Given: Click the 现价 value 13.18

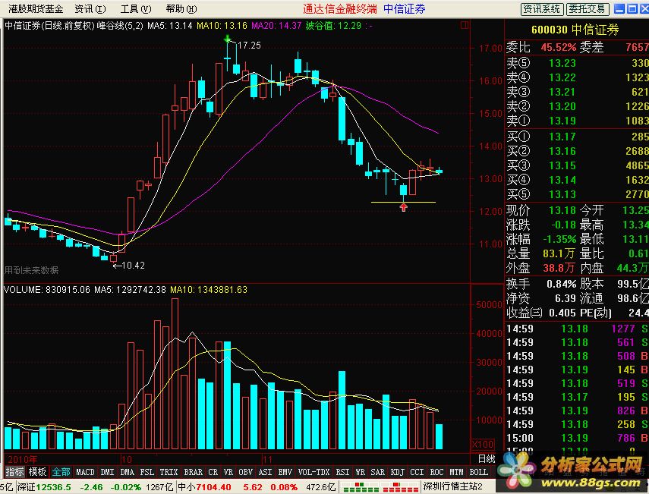Looking at the screenshot, I should [562, 210].
